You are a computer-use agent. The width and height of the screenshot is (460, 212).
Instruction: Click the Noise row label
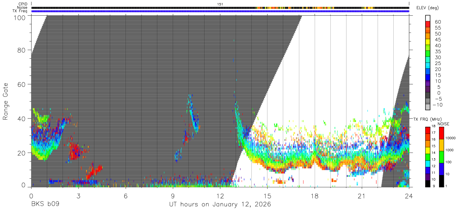[22, 7]
